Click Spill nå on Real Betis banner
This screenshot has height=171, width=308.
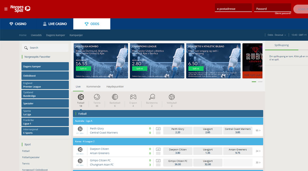coord(196,68)
